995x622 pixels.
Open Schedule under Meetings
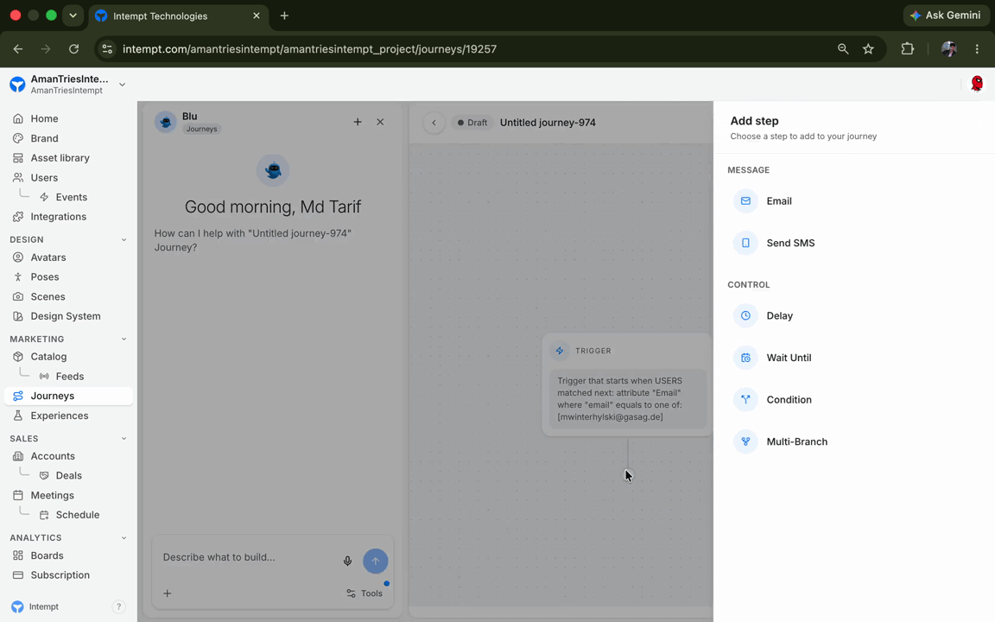pyautogui.click(x=77, y=516)
